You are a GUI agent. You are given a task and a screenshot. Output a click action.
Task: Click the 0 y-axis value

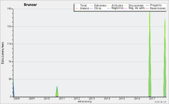[x=11, y=97]
